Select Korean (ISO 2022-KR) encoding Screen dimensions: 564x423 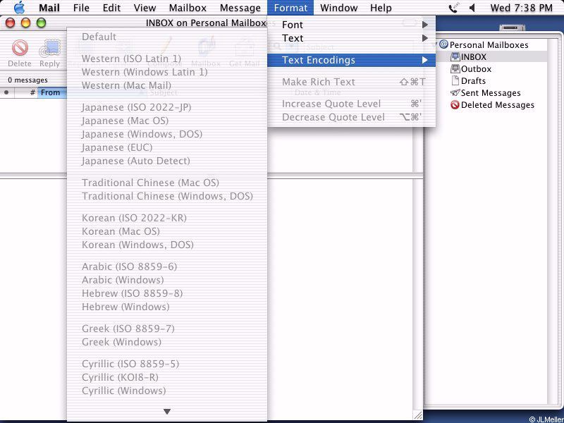pyautogui.click(x=167, y=218)
